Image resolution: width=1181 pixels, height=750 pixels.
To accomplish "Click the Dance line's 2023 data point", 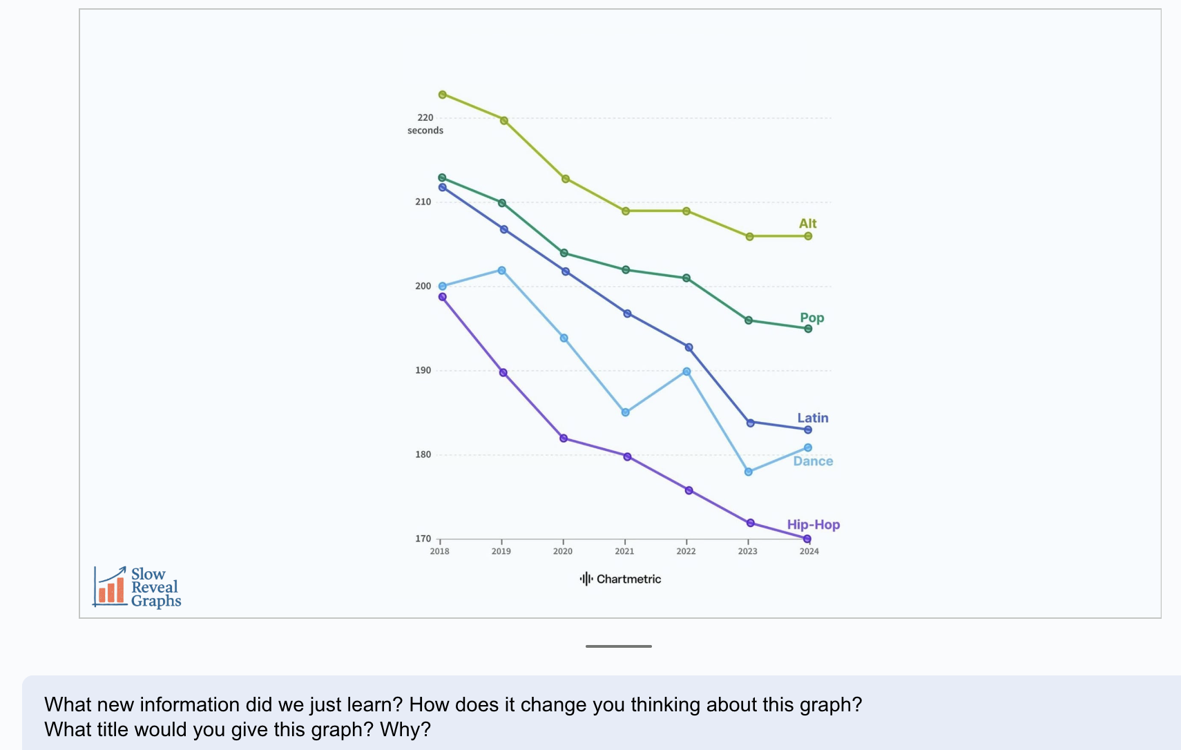I will tap(749, 472).
